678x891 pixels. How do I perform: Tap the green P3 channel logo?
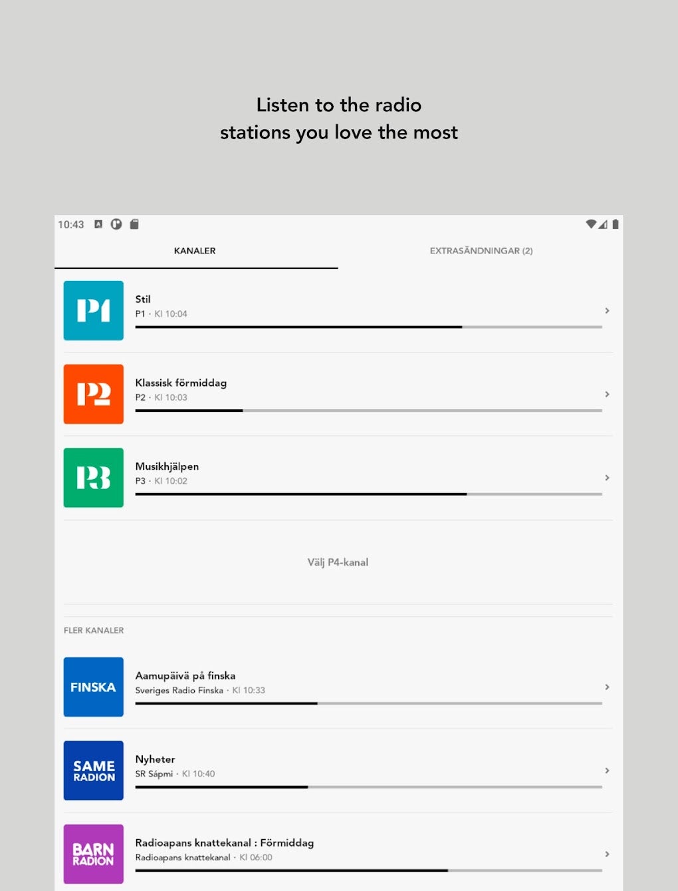click(93, 478)
